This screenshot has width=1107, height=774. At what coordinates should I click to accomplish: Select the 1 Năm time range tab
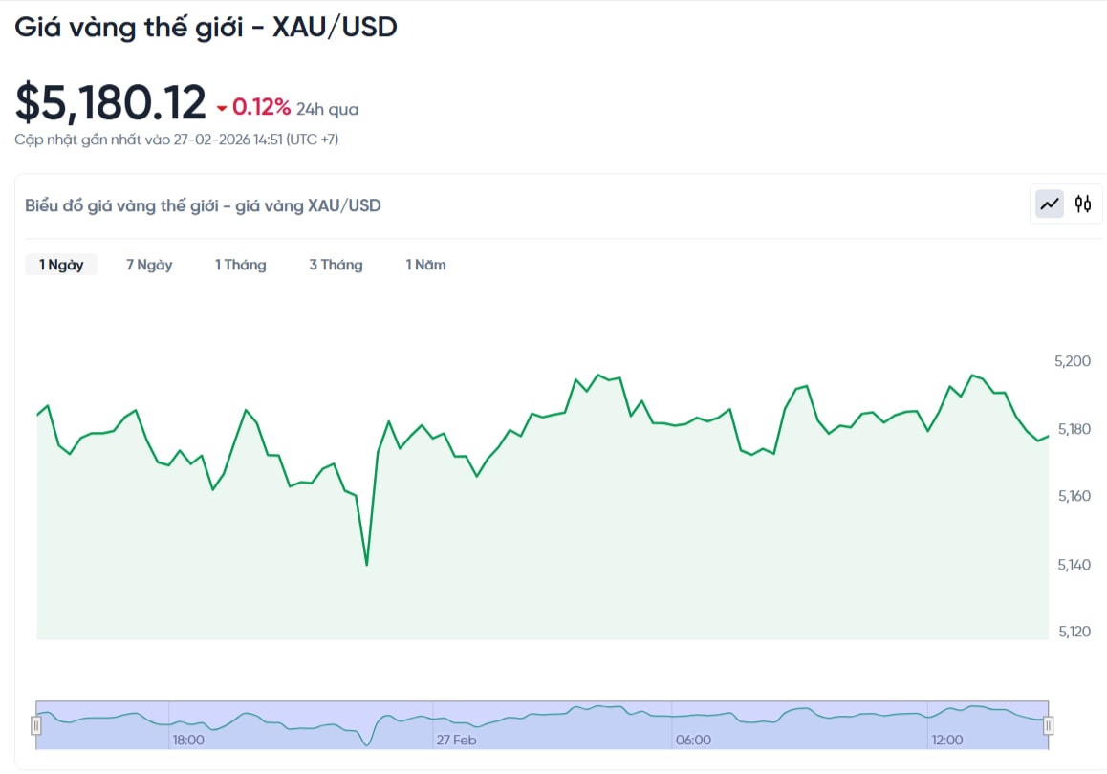(425, 265)
